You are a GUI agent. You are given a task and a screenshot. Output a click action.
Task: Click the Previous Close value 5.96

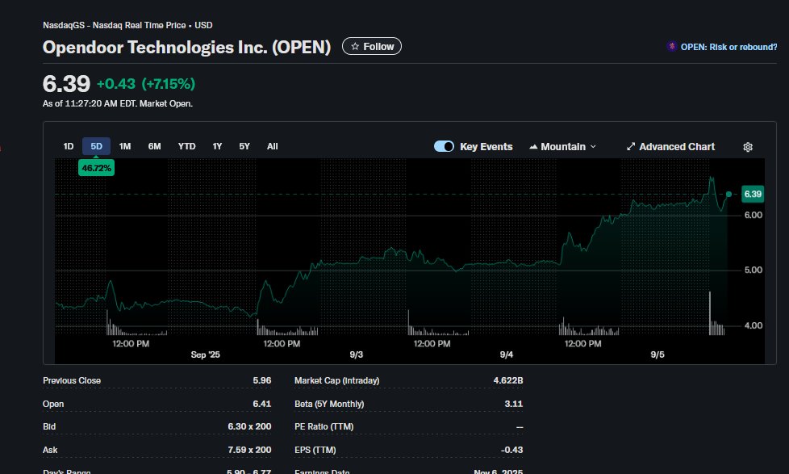[261, 380]
